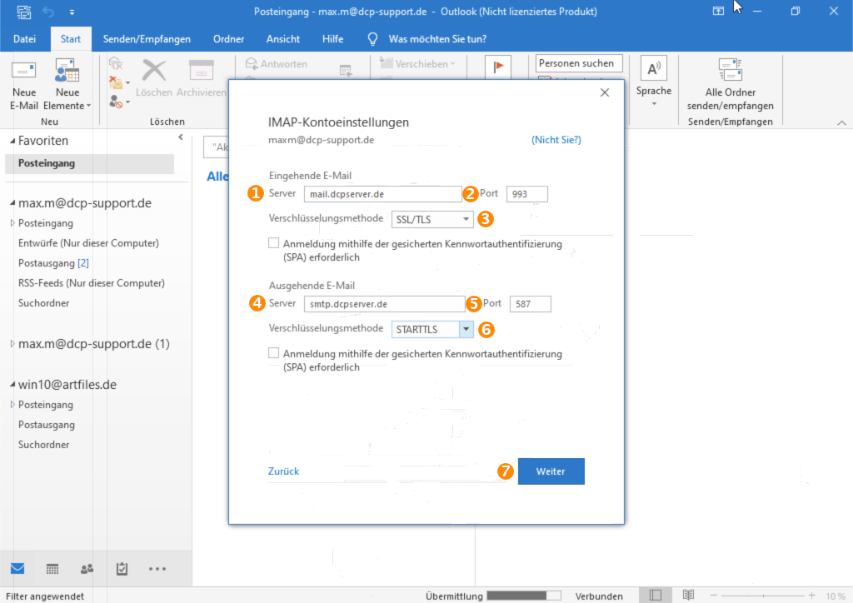
Task: Click the three dots navigation options
Action: coord(157,569)
